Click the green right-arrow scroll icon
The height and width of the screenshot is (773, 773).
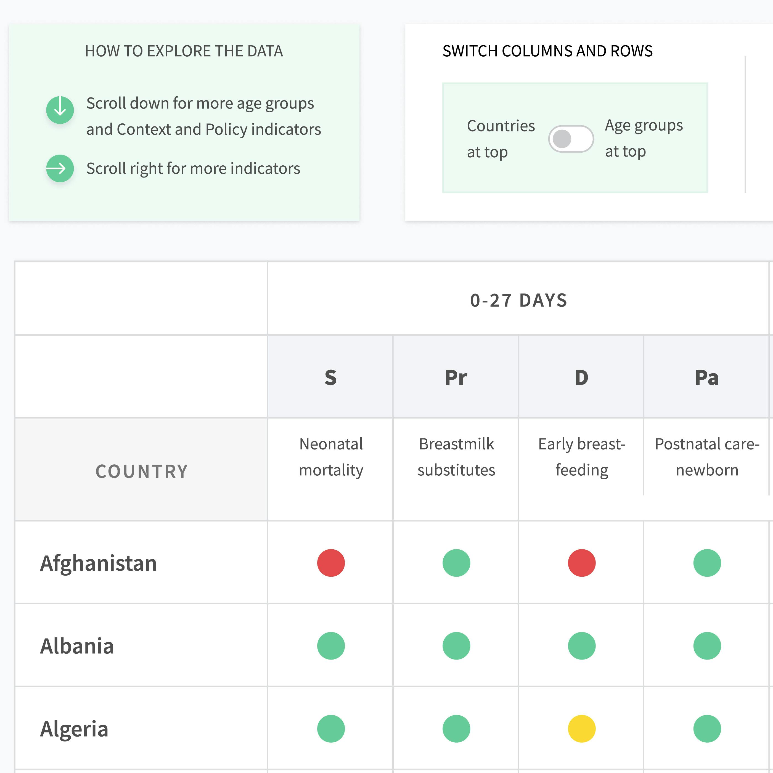click(60, 168)
